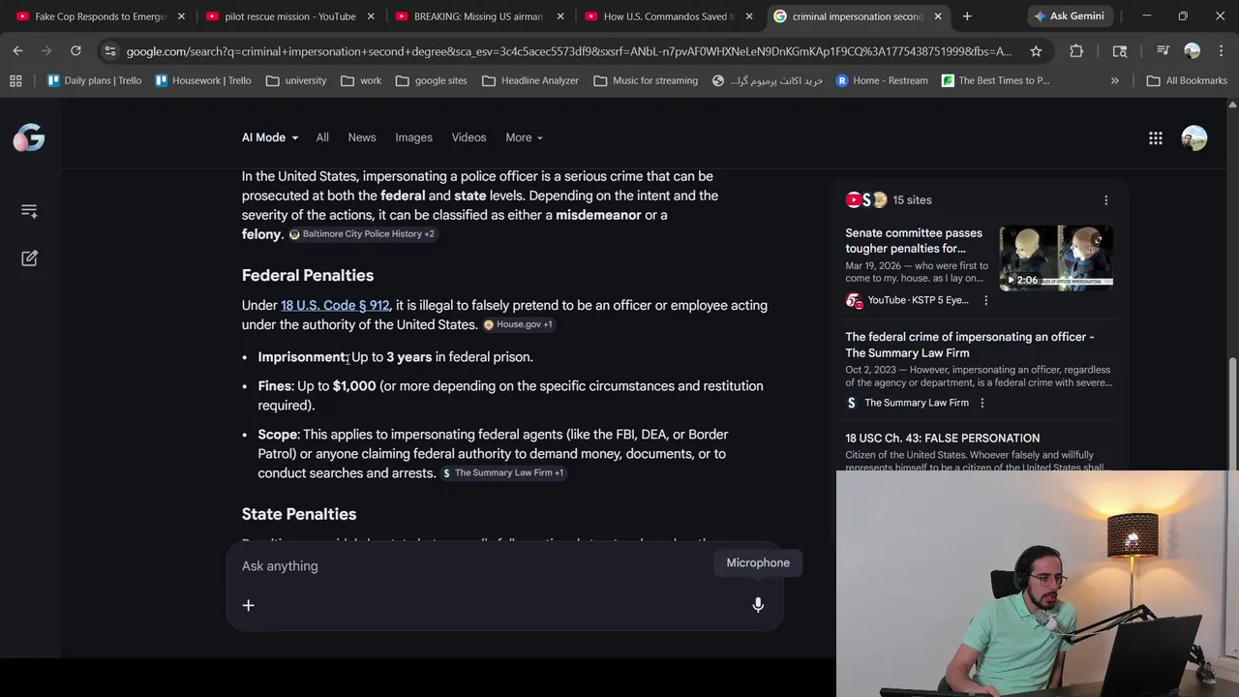Image resolution: width=1239 pixels, height=697 pixels.
Task: Switch to the News search tab
Action: 362,137
